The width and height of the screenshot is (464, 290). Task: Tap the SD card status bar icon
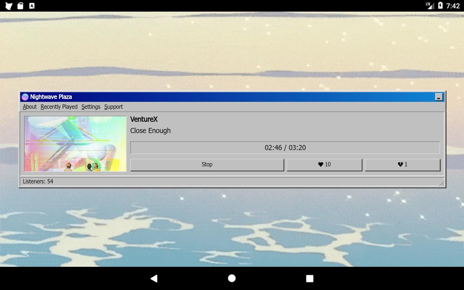coord(20,6)
